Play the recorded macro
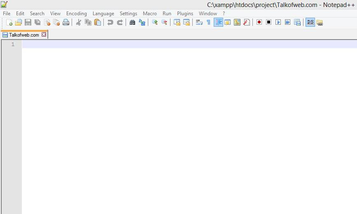Image resolution: width=357 pixels, height=214 pixels. (278, 22)
